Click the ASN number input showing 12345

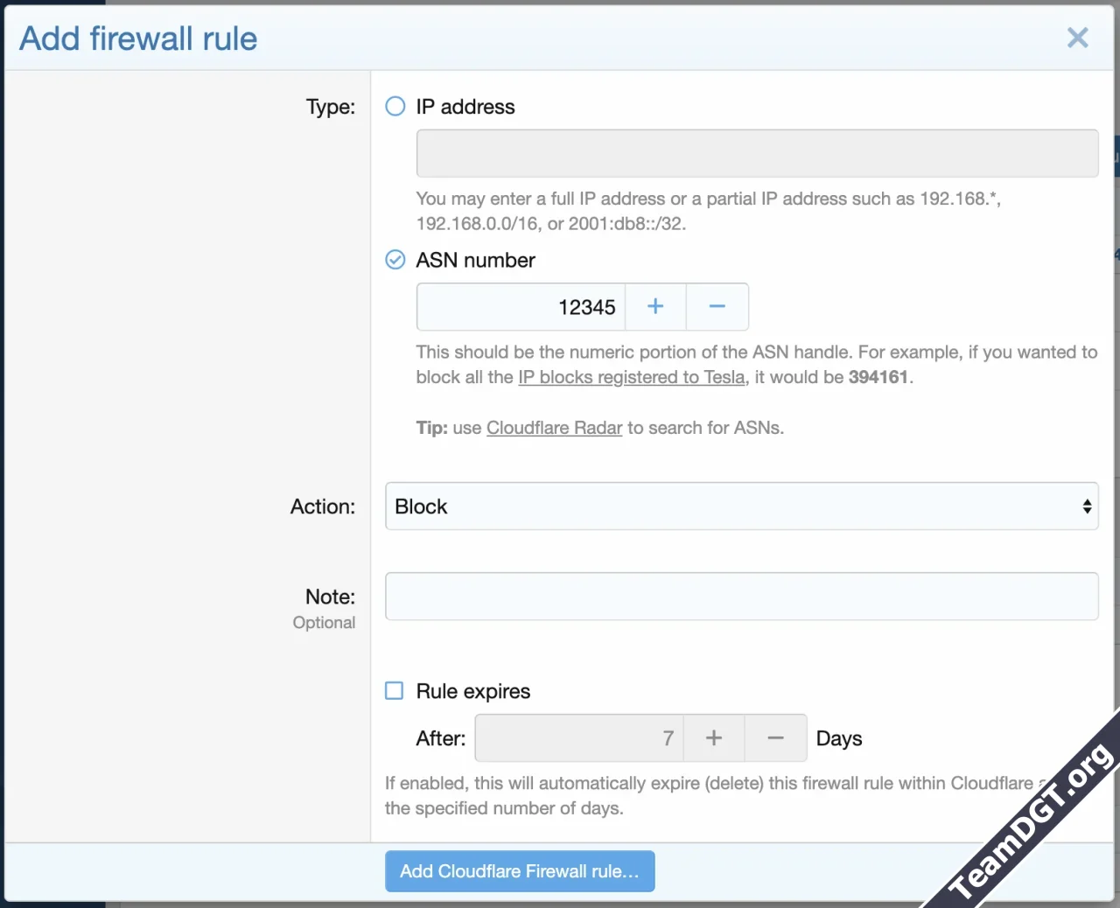(521, 307)
